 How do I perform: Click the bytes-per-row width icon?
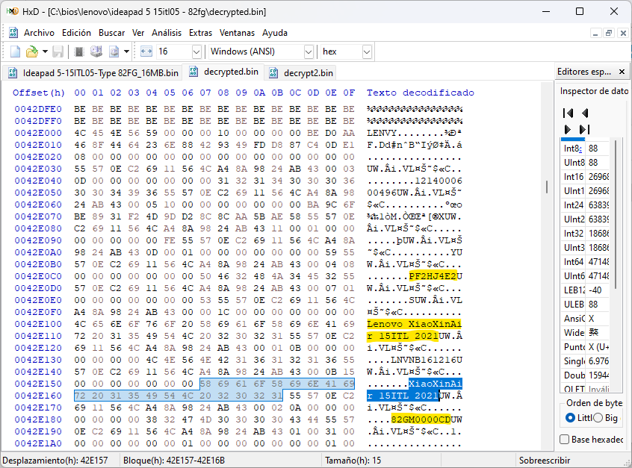click(146, 52)
